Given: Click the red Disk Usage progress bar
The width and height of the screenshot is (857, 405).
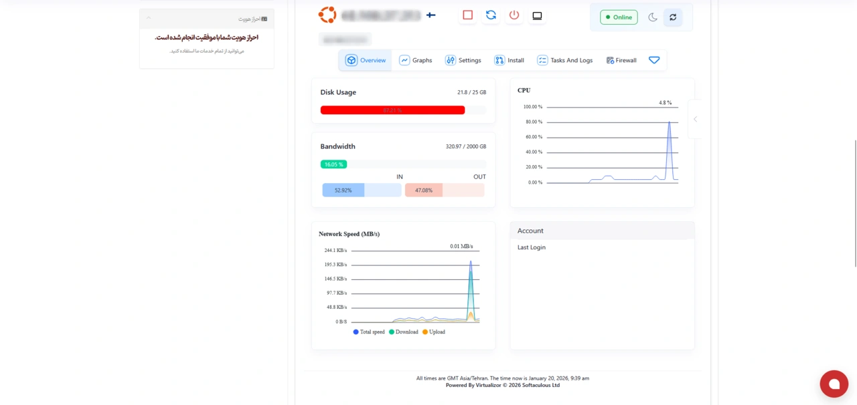Looking at the screenshot, I should coord(392,110).
